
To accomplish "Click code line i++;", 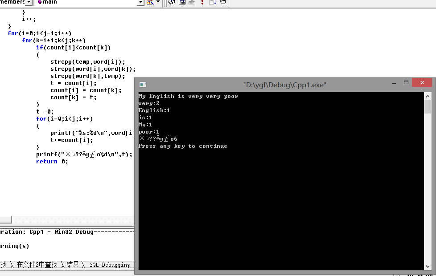I will point(29,19).
